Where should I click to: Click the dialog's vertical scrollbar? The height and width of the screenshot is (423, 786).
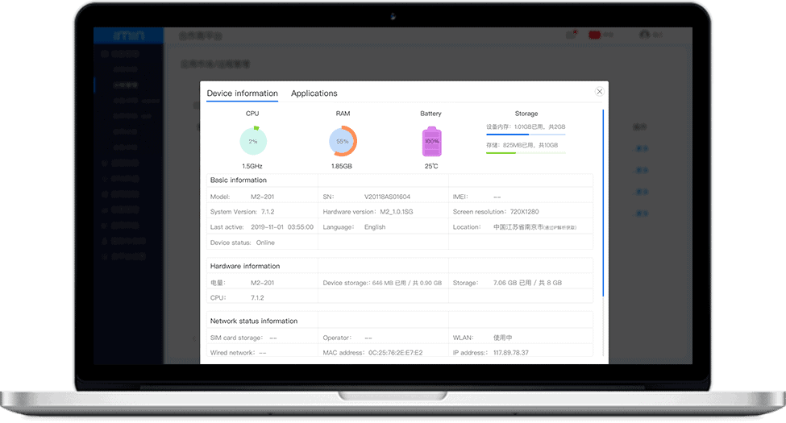[603, 201]
